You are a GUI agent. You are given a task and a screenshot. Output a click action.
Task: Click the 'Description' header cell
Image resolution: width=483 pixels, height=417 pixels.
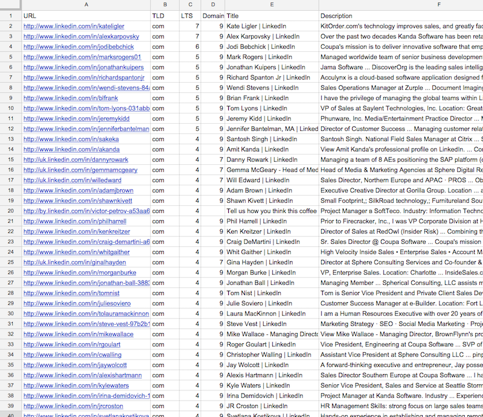tap(401, 16)
